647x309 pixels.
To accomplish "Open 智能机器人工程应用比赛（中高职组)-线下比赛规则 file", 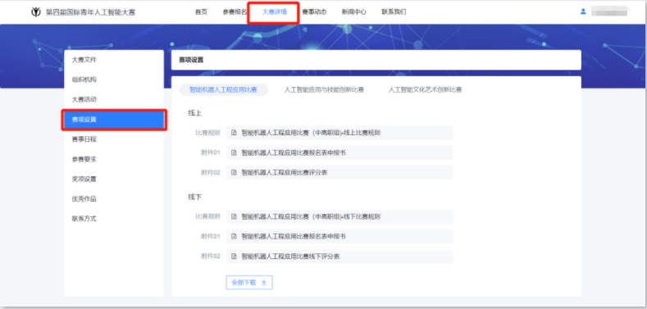I will [x=339, y=216].
